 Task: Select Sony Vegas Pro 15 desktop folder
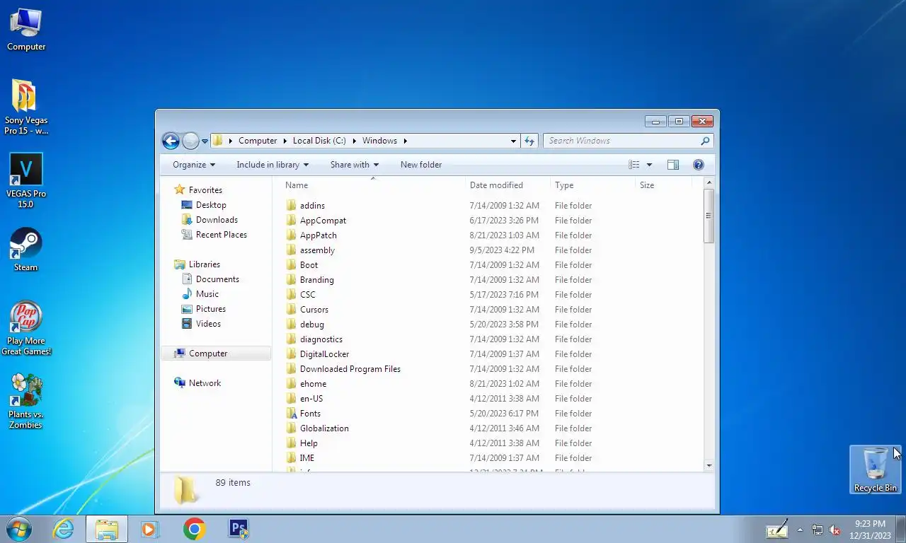(26, 107)
